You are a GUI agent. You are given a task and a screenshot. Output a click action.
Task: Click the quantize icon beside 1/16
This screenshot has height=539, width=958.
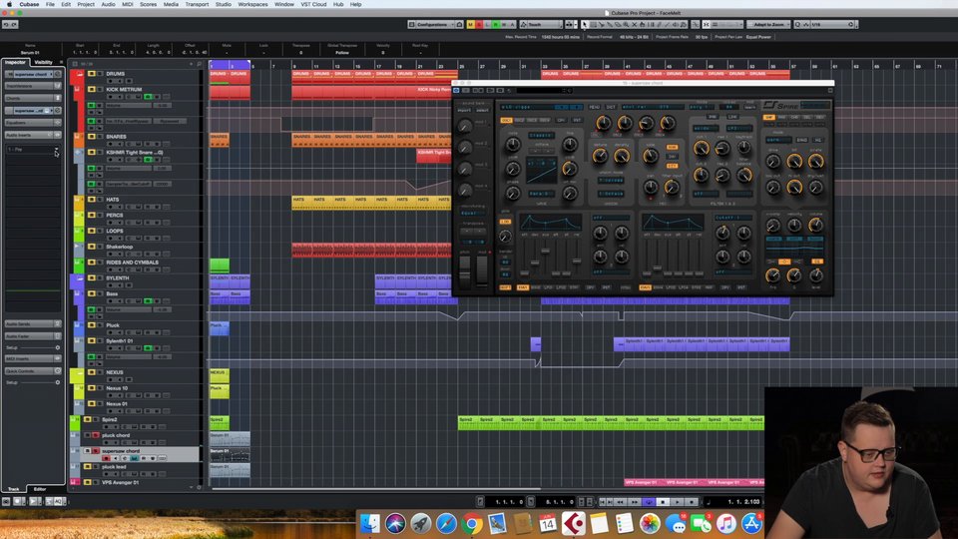click(797, 24)
